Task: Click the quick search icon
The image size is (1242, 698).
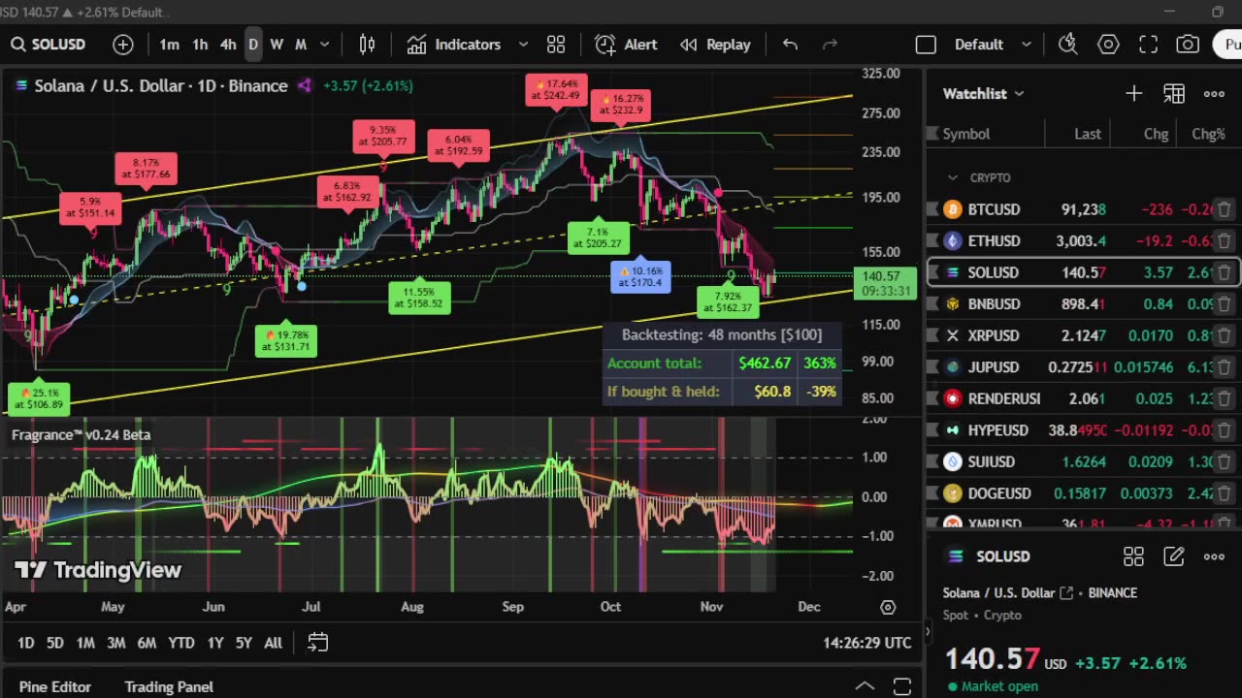Action: click(1068, 45)
